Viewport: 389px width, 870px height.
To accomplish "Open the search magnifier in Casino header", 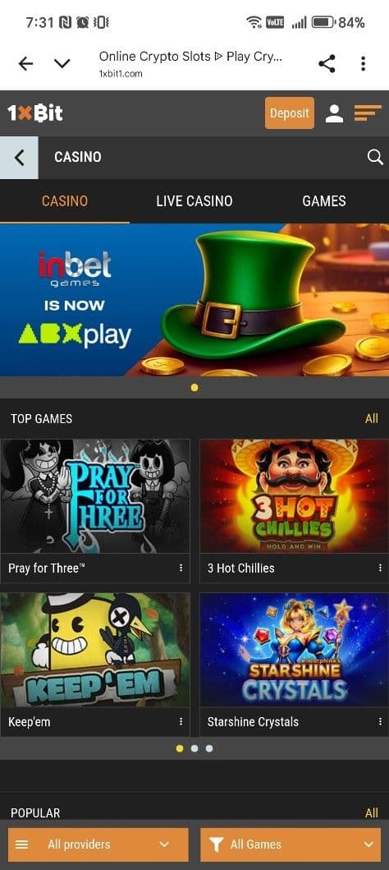I will tap(374, 158).
